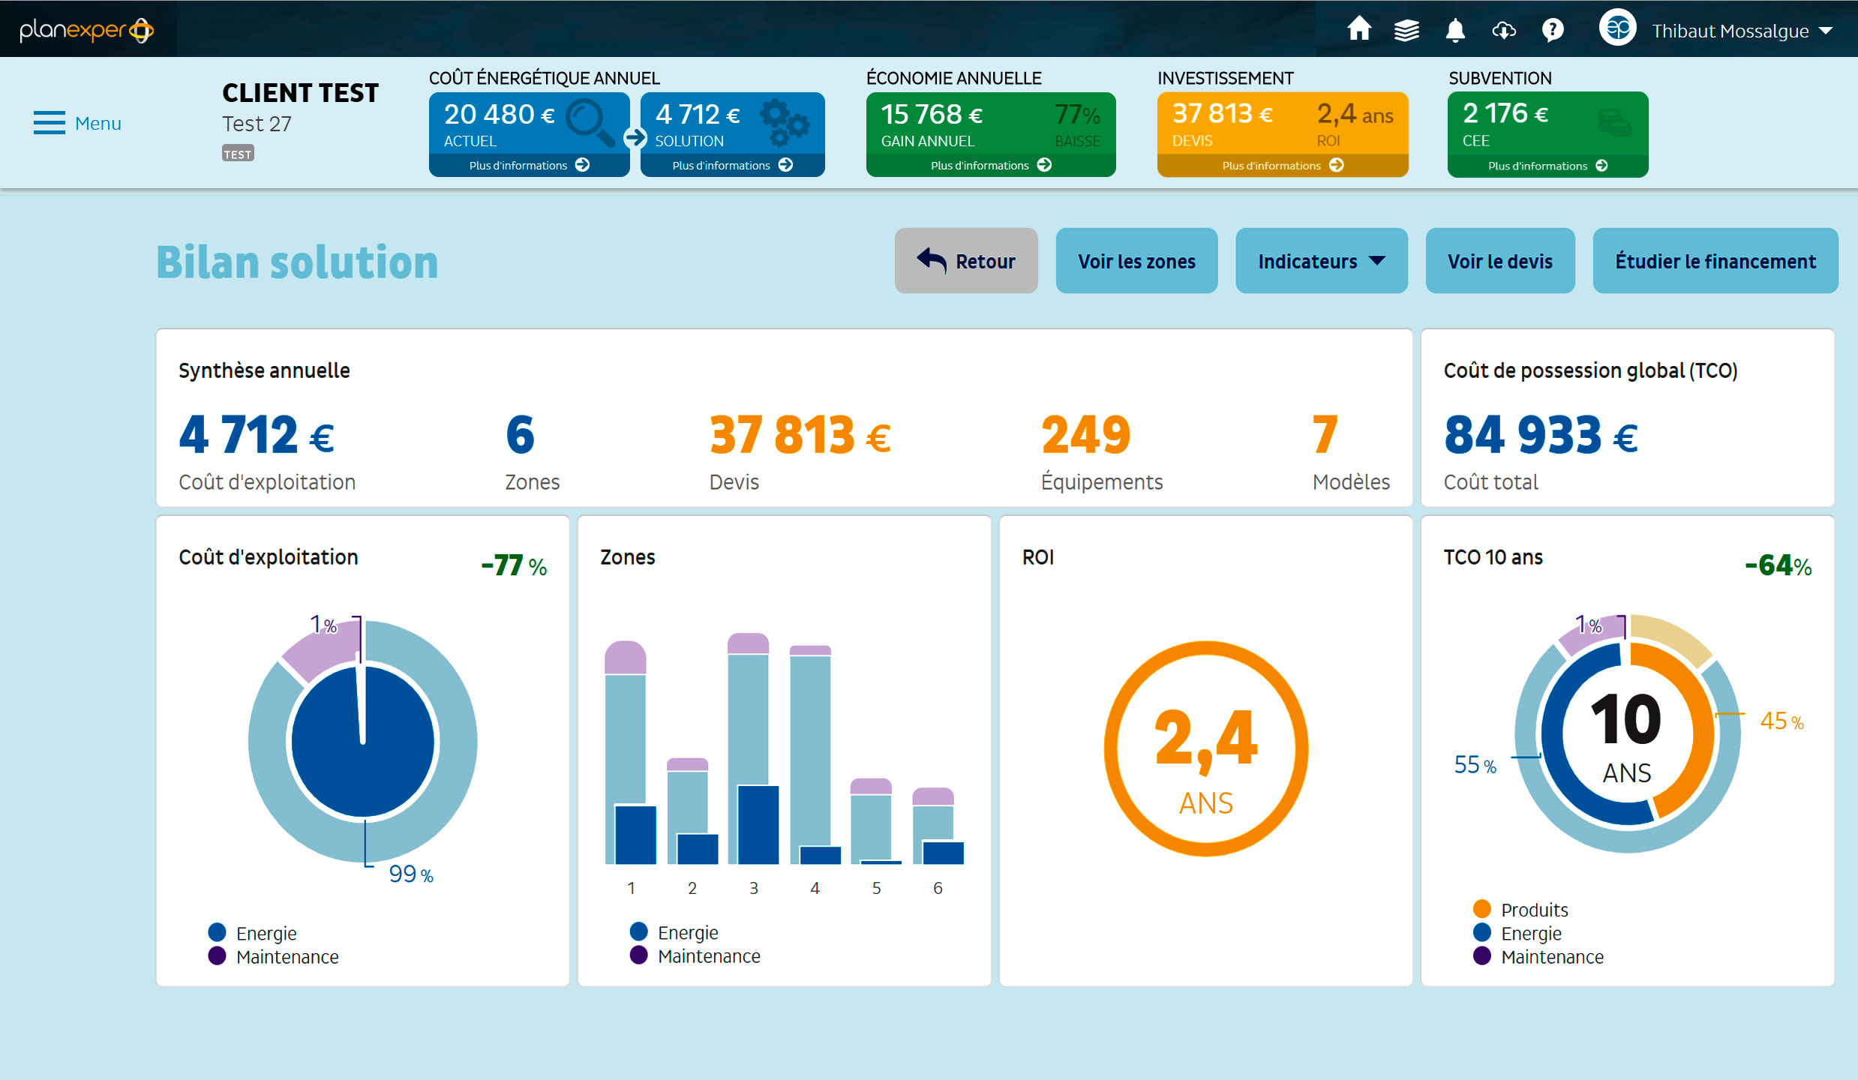This screenshot has width=1858, height=1080.
Task: Open the hamburger Menu icon
Action: 50,123
